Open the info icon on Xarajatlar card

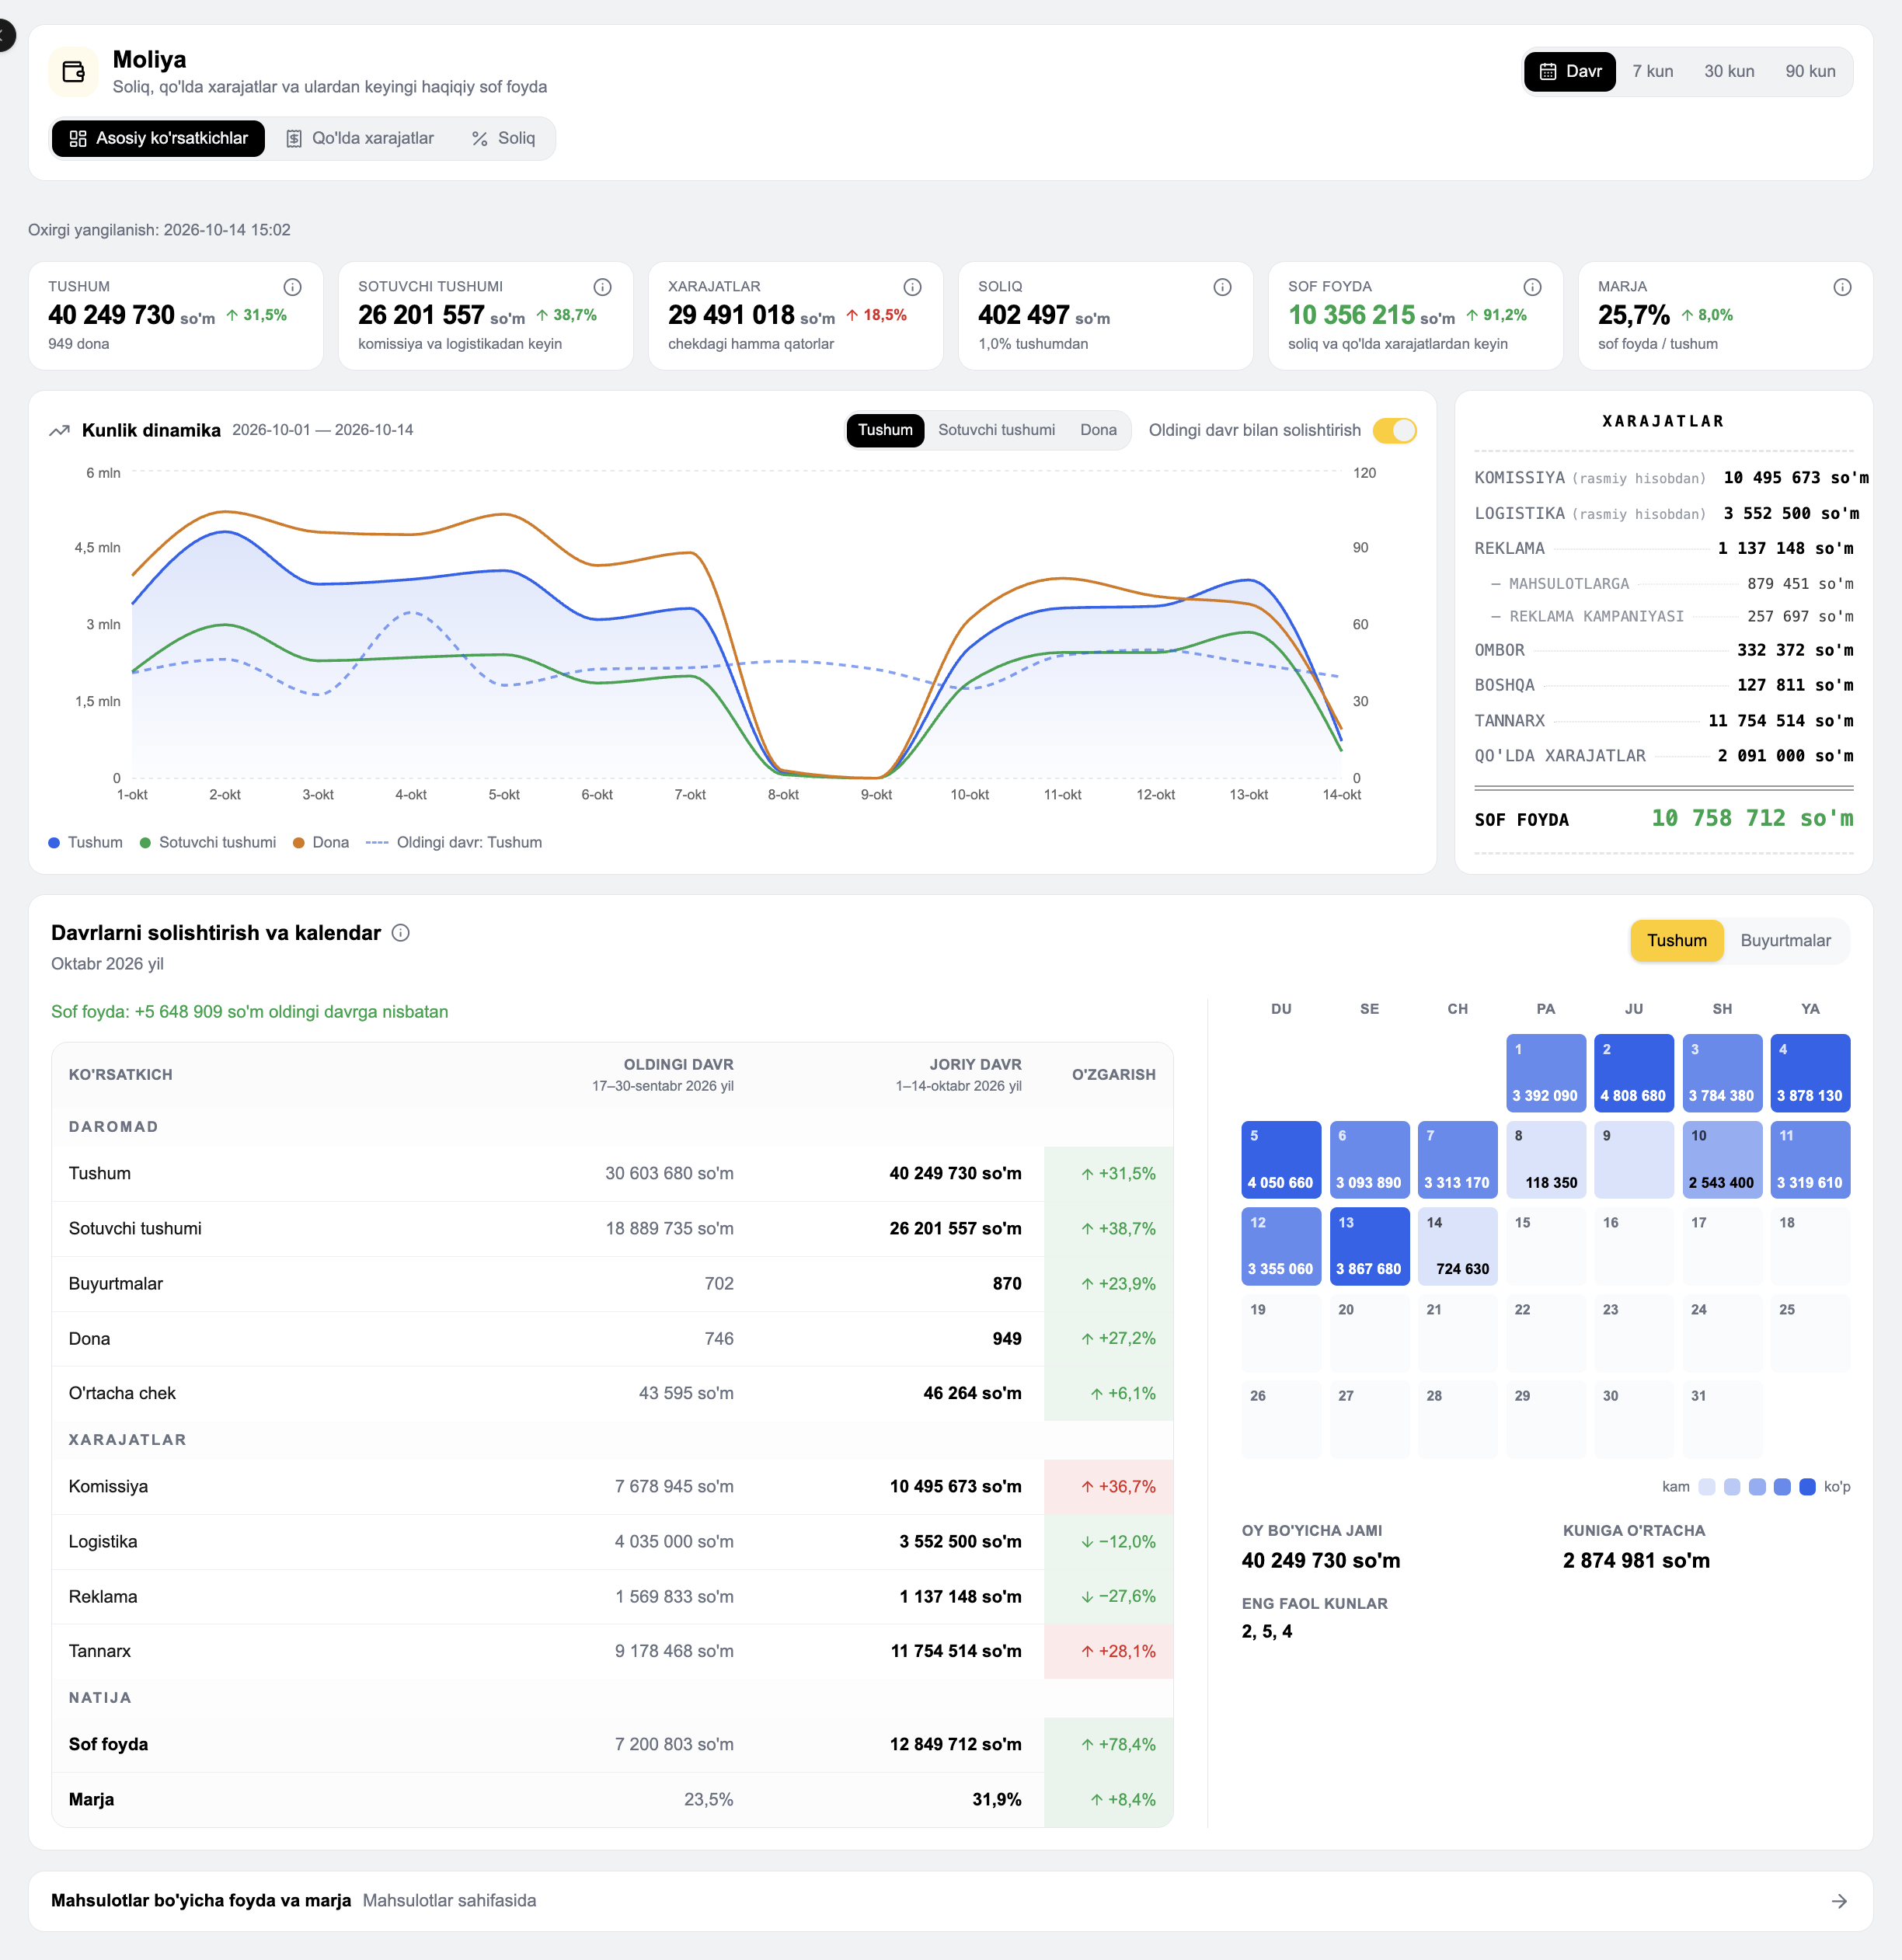pyautogui.click(x=912, y=287)
